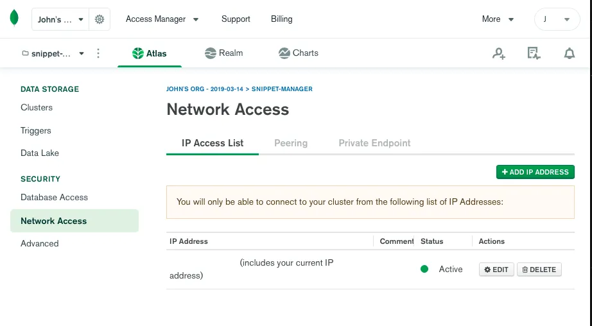This screenshot has height=326, width=592.
Task: Click the Add IP Address button
Action: point(535,172)
